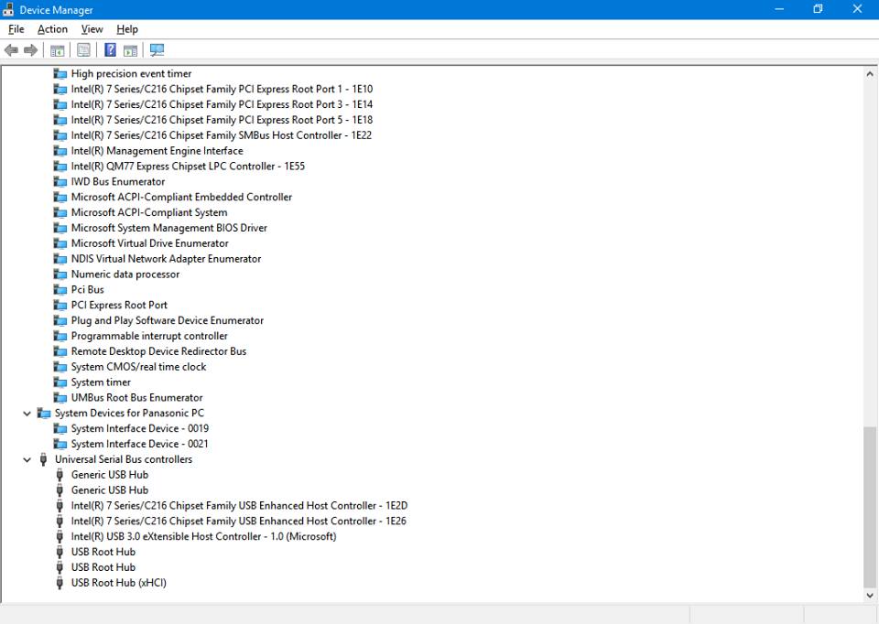
Task: Click icon beside Remote Desktop Device Redirector Bus
Action: point(60,351)
